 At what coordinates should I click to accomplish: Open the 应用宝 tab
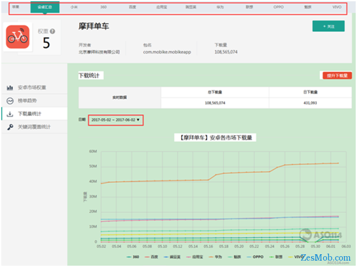[x=162, y=7]
